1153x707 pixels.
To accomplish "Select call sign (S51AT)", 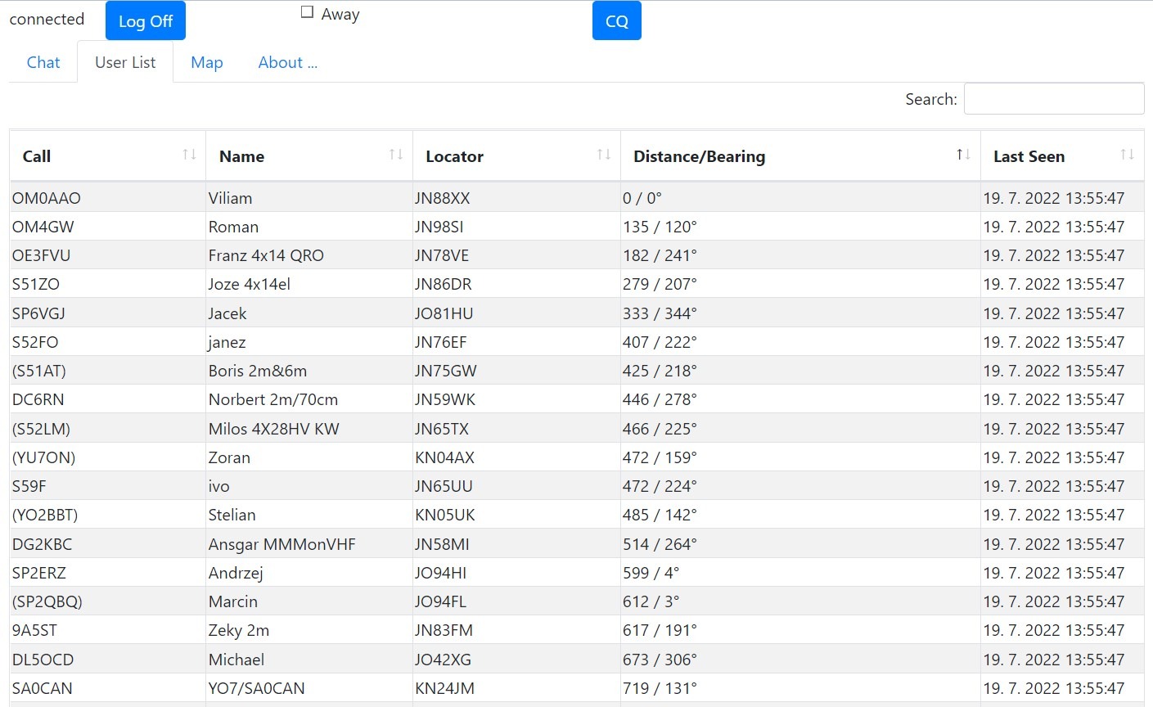I will point(39,371).
